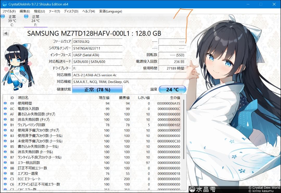
Task: Open the テーマ(T) menu
Action: [54, 11]
